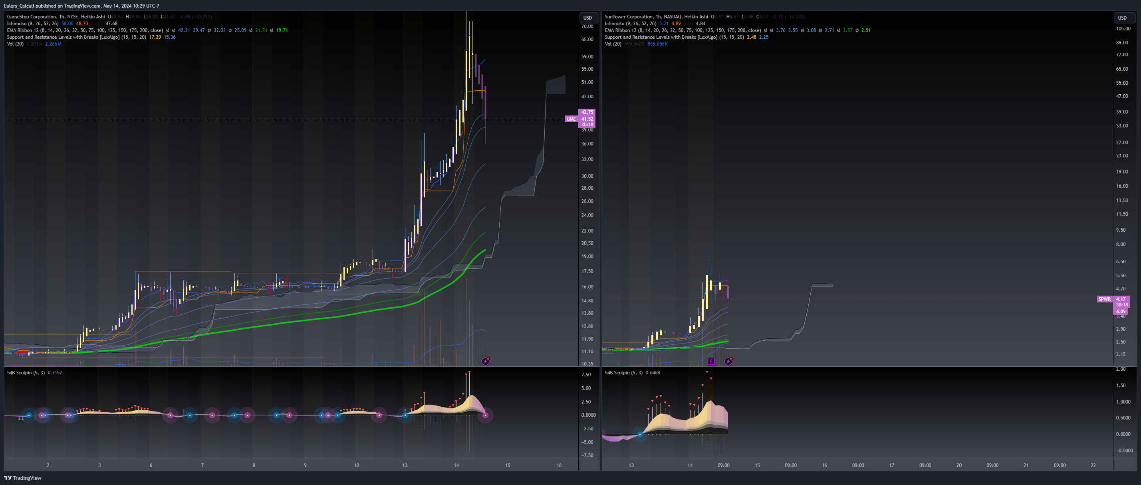The image size is (1141, 485).
Task: Click the 4.09 price label on SunPower axis
Action: click(1121, 311)
